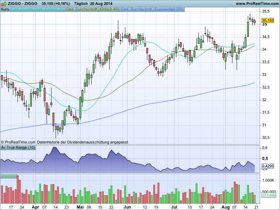Click the ATR value tag 0,4295

click(x=268, y=166)
